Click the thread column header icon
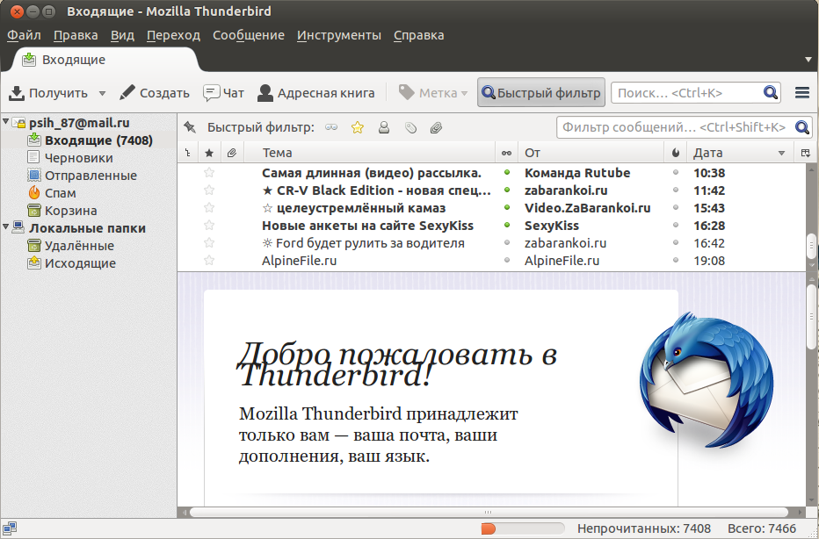The height and width of the screenshot is (539, 819). coord(188,153)
